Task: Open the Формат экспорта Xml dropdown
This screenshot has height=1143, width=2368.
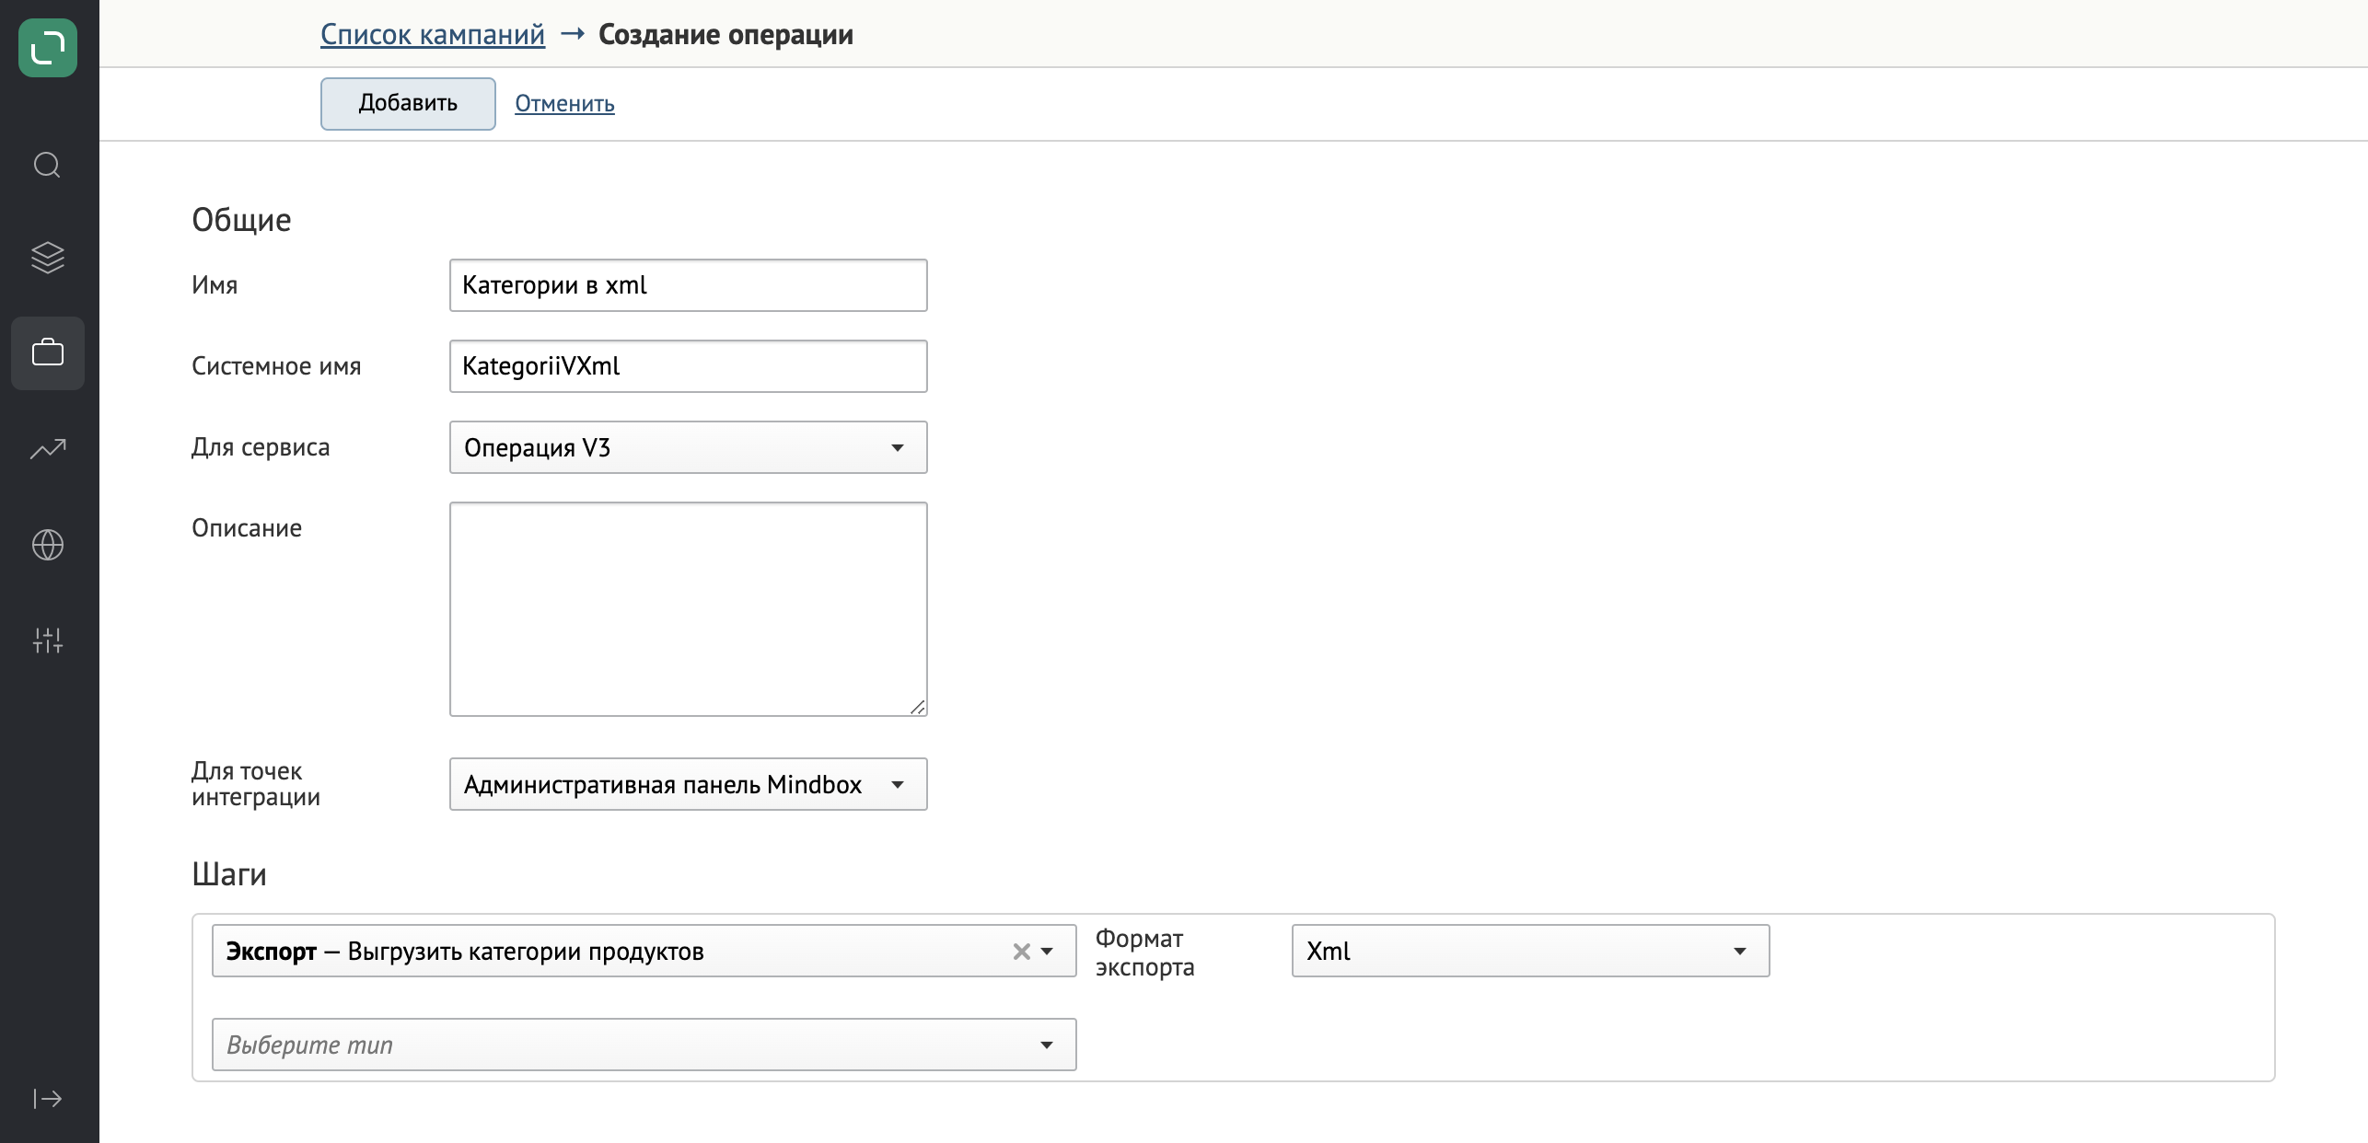Action: click(1530, 952)
